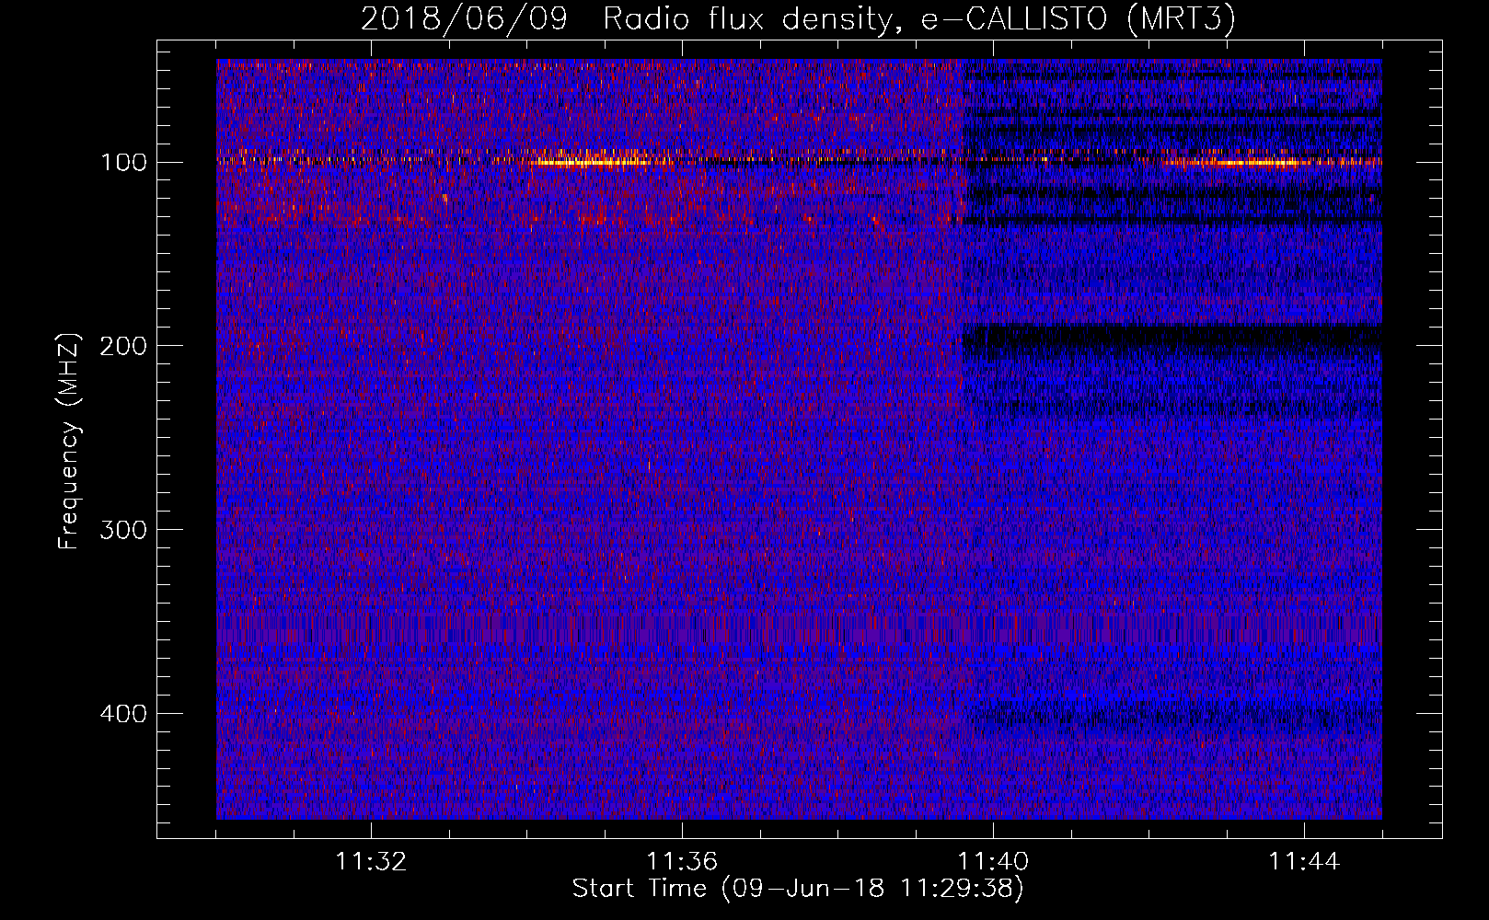Click the 300 frequency tick label
Image resolution: width=1489 pixels, height=920 pixels.
123,530
